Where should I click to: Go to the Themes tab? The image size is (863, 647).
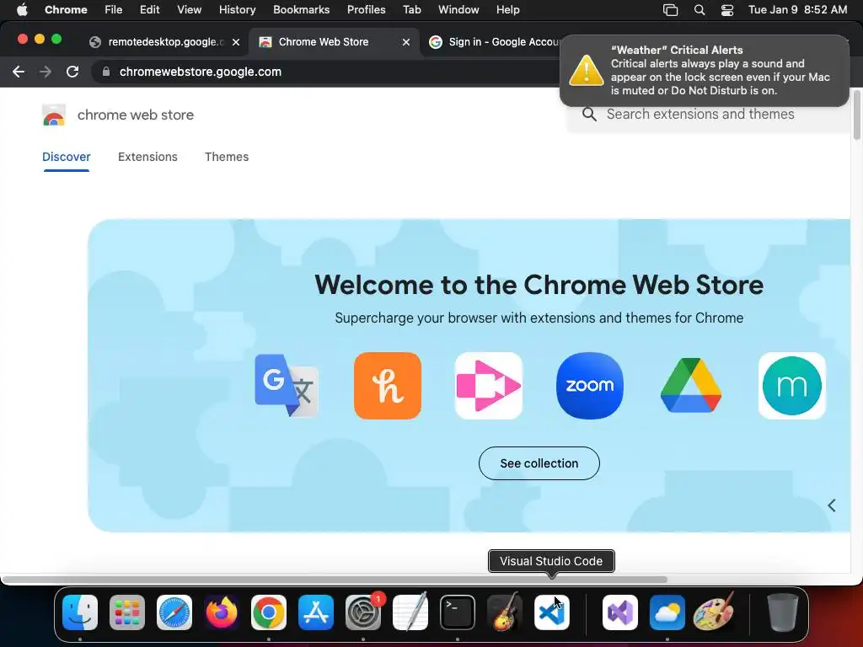click(227, 157)
